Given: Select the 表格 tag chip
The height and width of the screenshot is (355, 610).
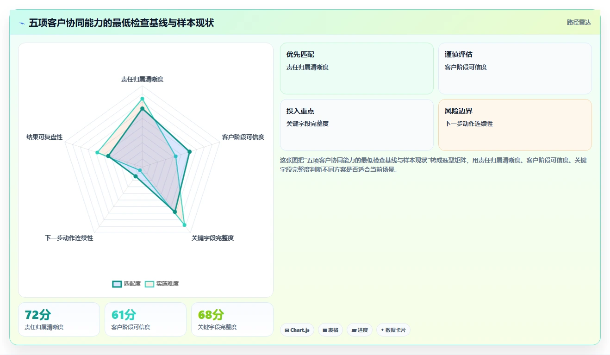Looking at the screenshot, I should click(330, 330).
